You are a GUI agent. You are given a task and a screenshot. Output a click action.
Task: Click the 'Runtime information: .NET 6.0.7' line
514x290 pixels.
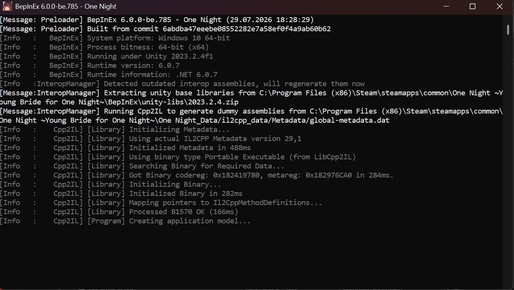109,75
